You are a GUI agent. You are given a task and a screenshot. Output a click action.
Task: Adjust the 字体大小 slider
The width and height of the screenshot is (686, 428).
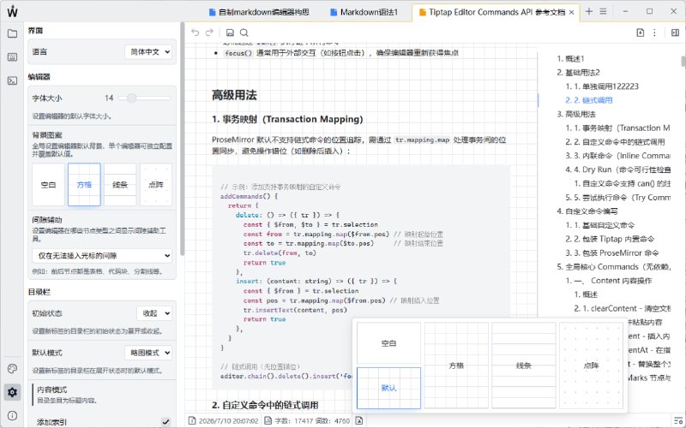click(x=144, y=98)
